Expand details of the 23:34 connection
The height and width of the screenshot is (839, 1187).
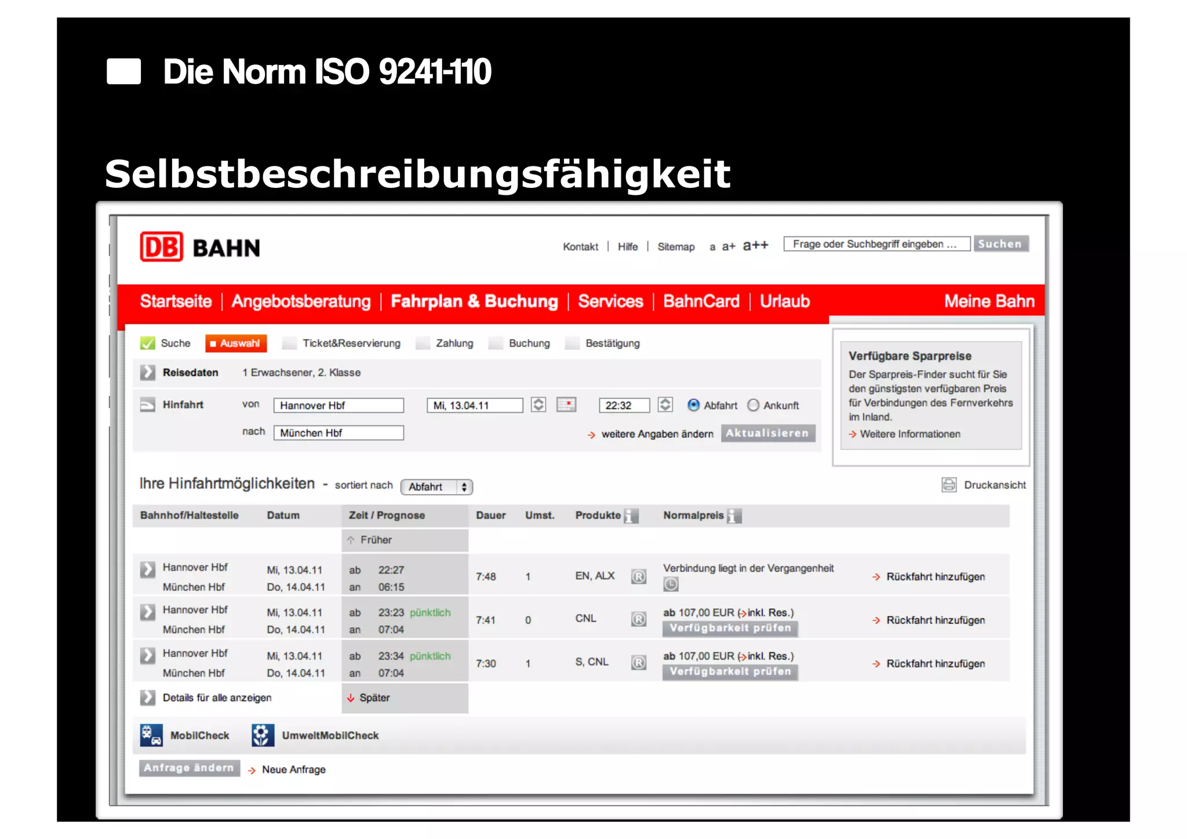click(148, 655)
